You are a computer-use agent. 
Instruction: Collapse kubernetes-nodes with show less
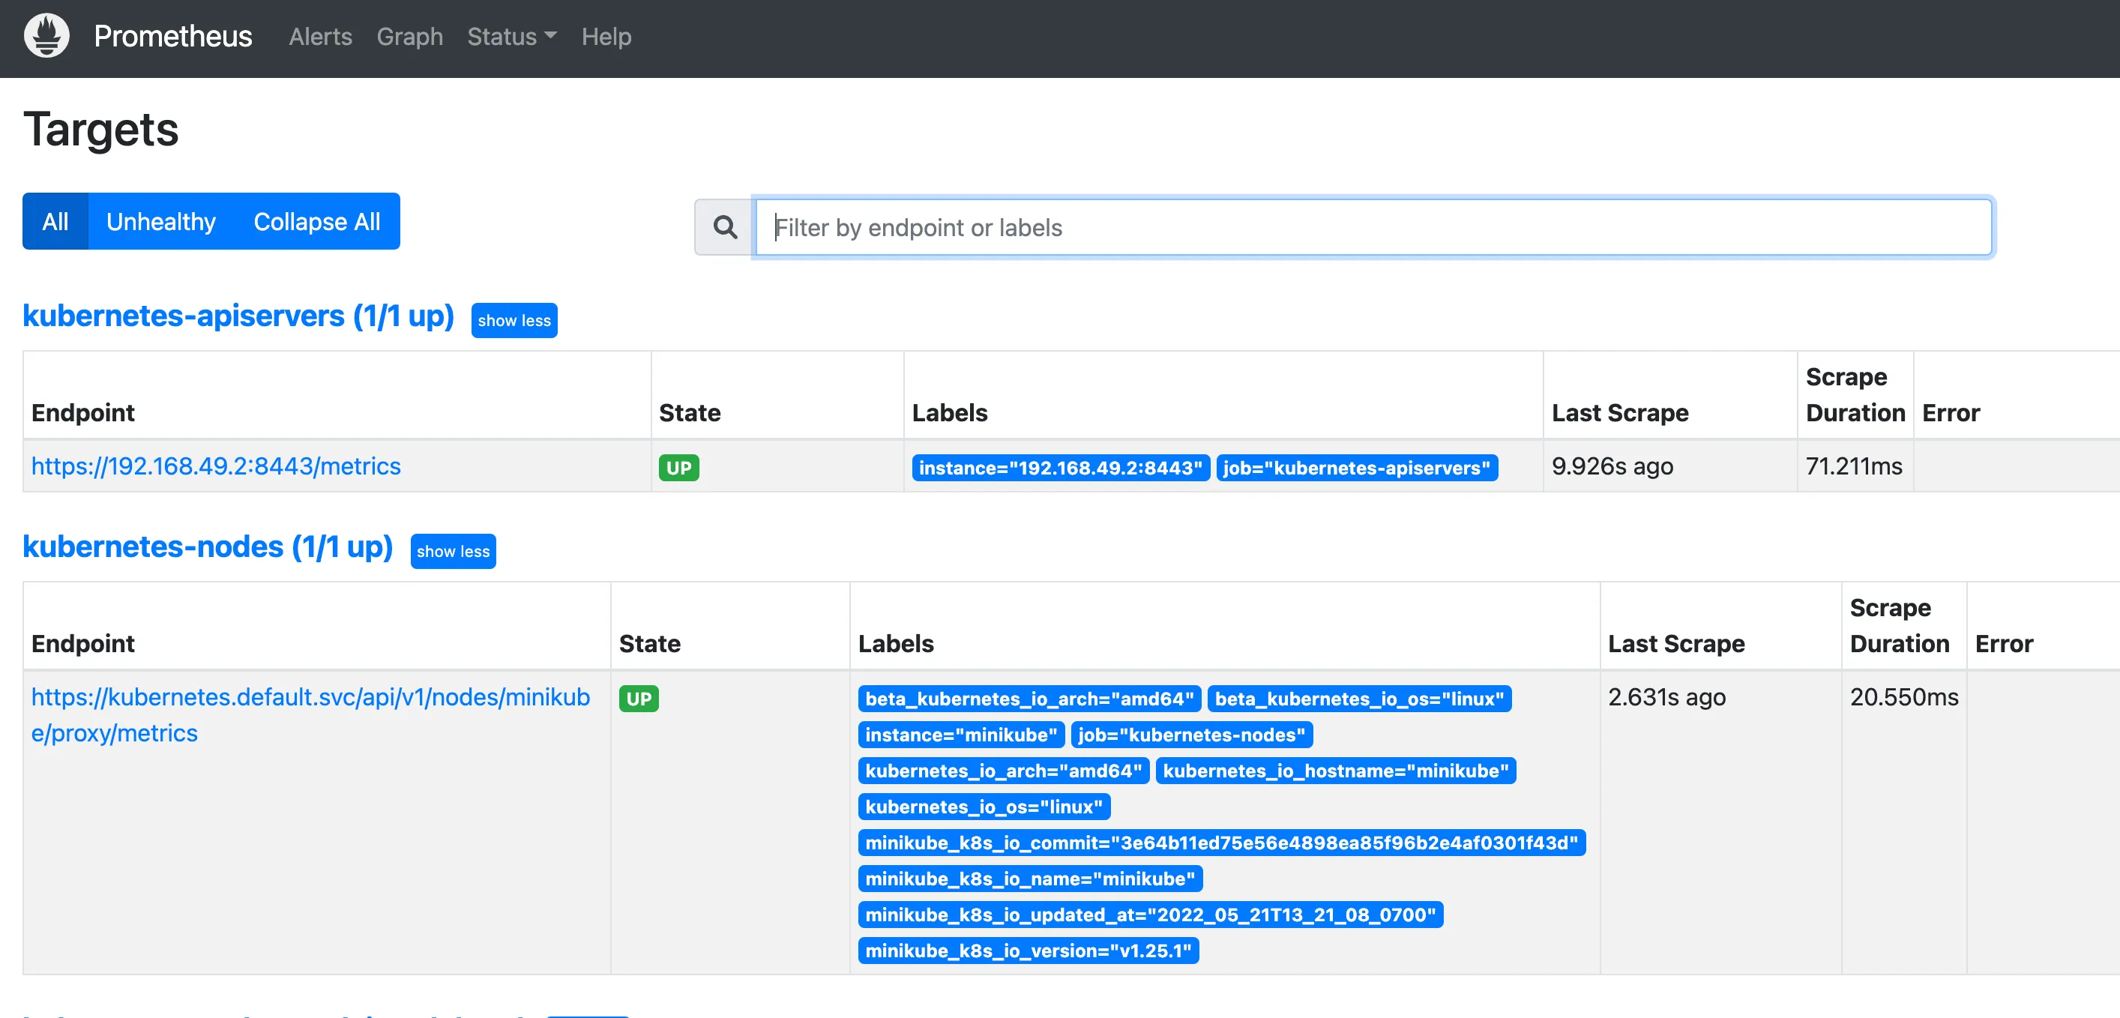click(x=453, y=552)
